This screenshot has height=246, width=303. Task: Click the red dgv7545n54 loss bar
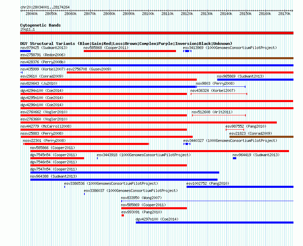[57, 158]
